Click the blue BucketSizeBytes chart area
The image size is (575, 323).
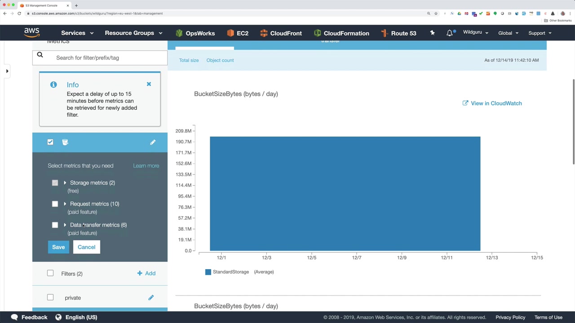(345, 193)
